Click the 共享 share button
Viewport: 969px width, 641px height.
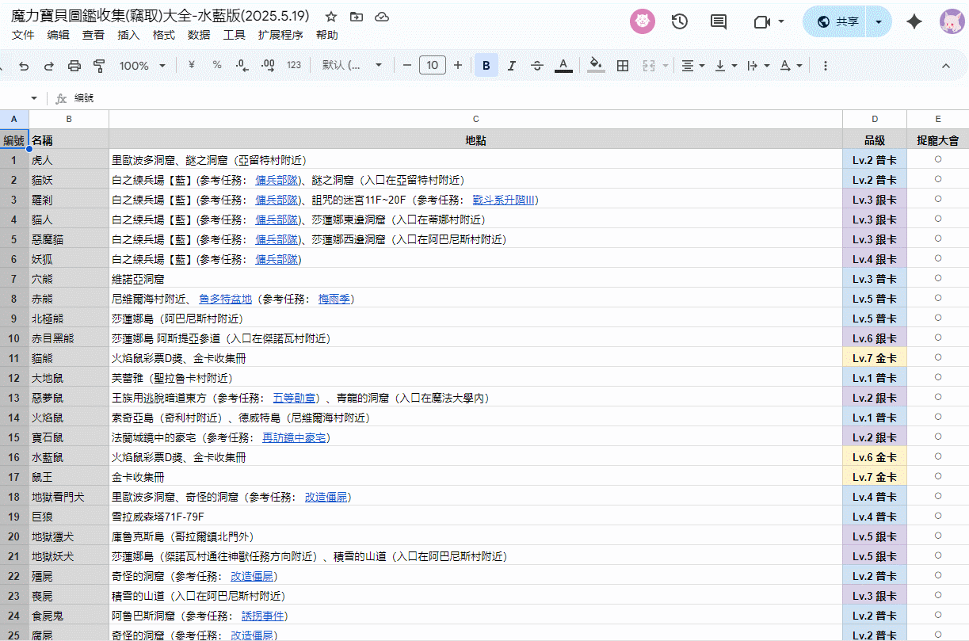click(837, 21)
